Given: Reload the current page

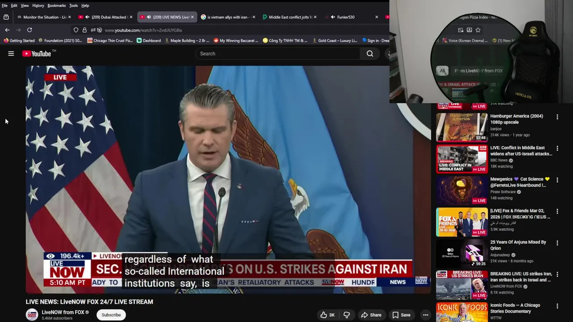Looking at the screenshot, I should coord(30,30).
